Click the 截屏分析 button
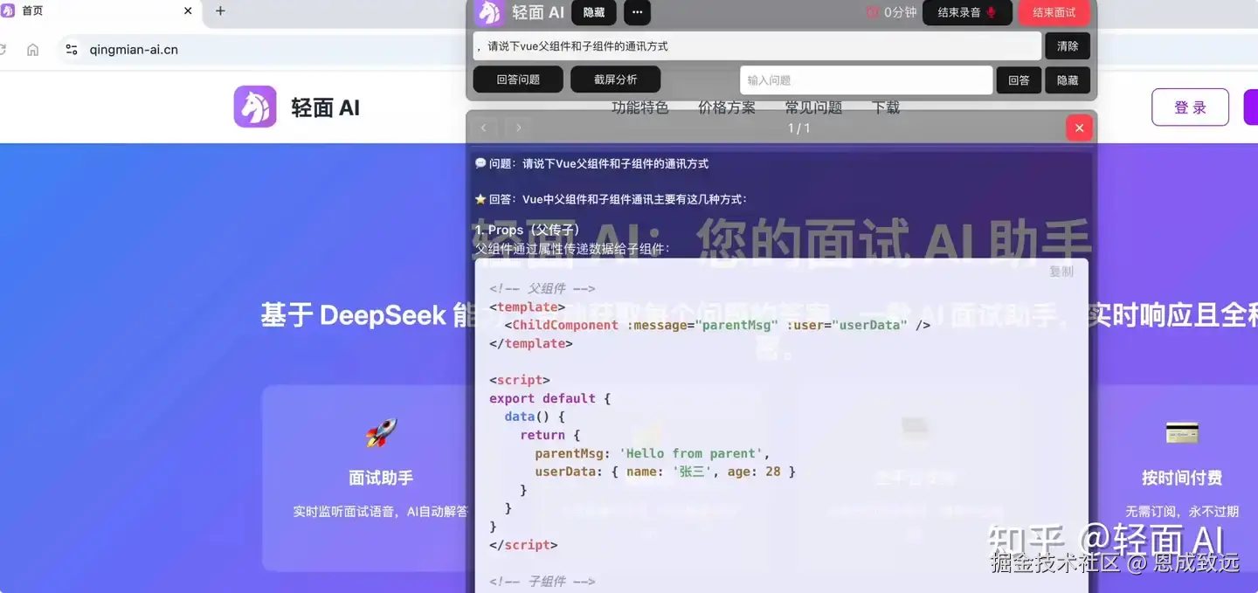 pos(615,79)
